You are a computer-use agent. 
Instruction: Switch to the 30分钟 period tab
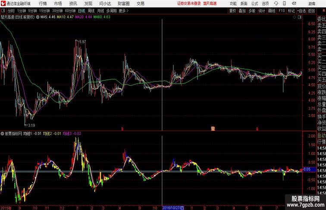coord(57,11)
